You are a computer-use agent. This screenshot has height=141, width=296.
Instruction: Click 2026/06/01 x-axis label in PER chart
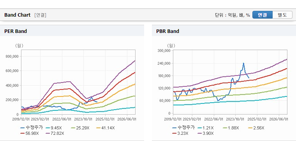127,119
